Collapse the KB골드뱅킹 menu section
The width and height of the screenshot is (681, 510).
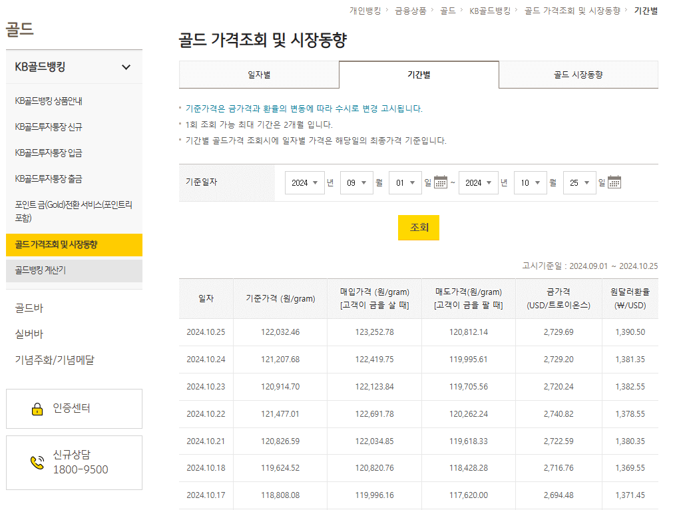[x=126, y=67]
